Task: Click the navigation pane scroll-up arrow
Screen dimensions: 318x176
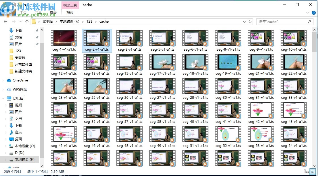Action: pos(42,30)
